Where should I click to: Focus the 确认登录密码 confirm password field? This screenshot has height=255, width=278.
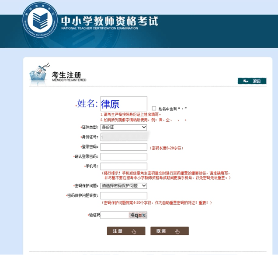pos(124,156)
